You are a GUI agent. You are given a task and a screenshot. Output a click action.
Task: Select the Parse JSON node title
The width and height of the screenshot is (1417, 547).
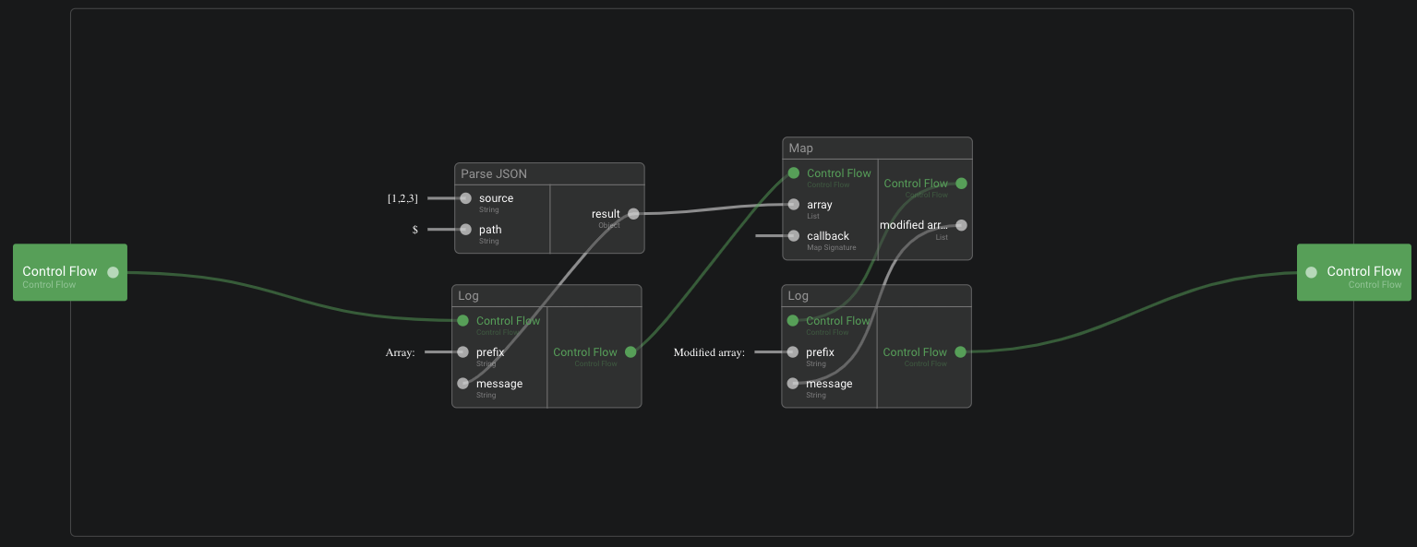[x=494, y=174]
